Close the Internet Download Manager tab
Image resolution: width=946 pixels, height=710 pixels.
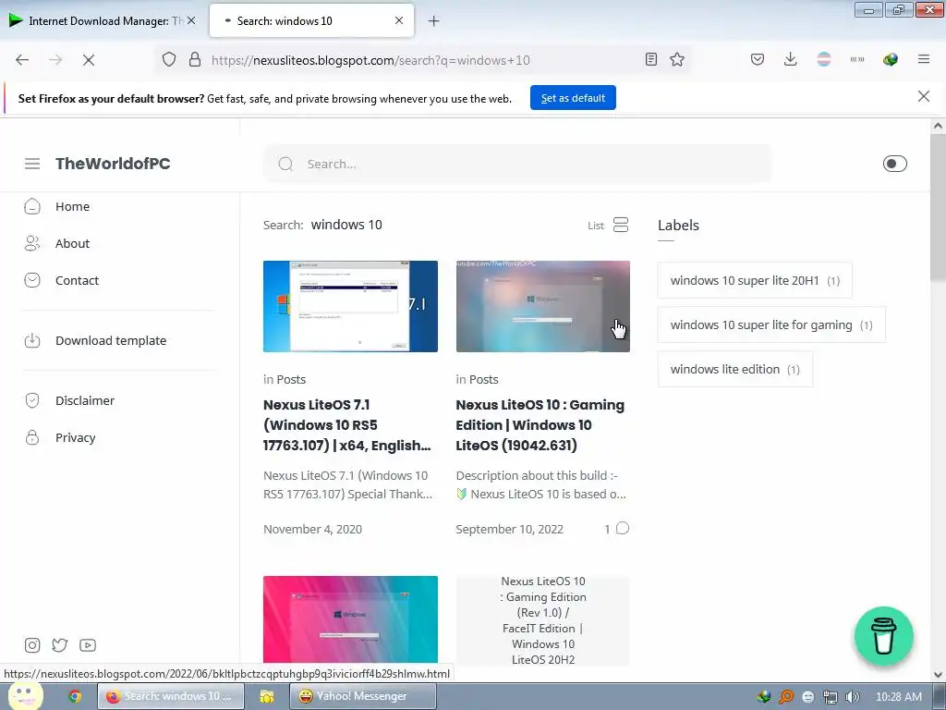(191, 20)
